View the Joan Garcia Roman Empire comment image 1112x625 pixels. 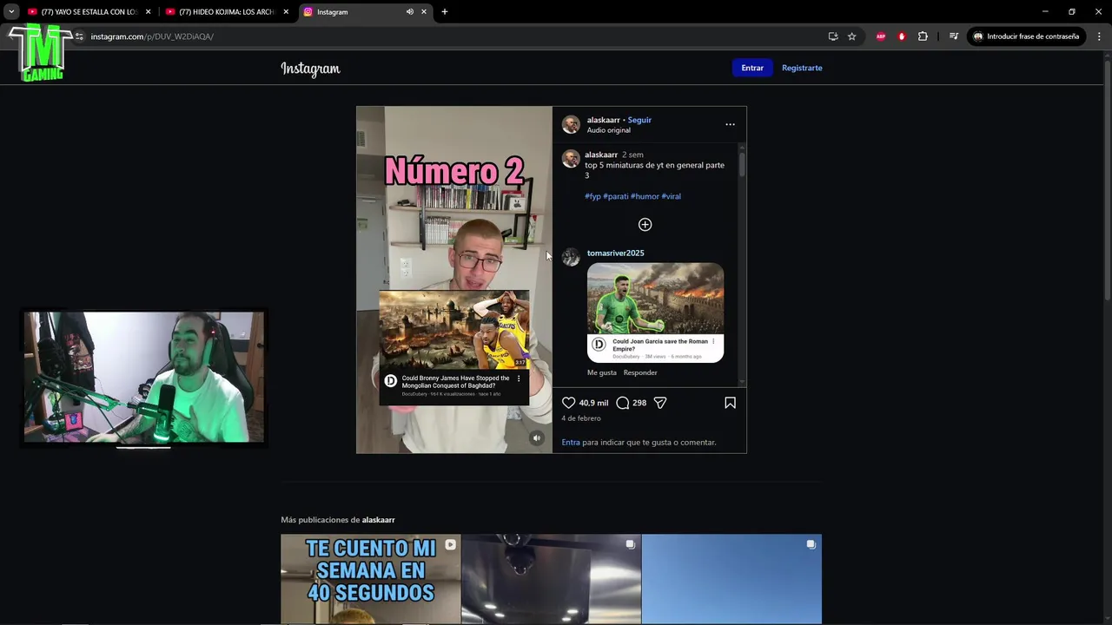[655, 312]
